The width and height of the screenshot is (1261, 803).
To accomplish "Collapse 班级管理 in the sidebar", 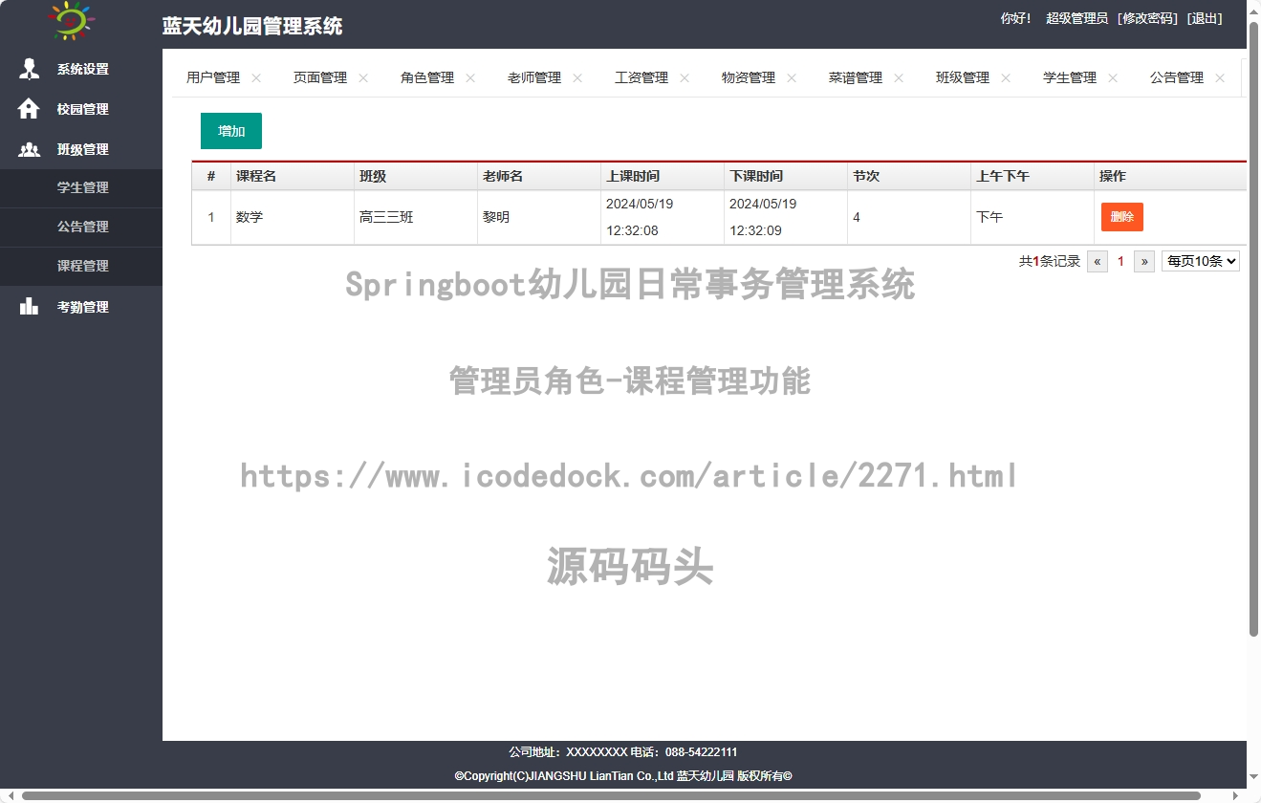I will (81, 149).
